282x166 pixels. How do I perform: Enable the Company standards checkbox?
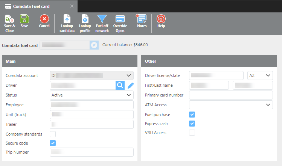click(x=53, y=134)
